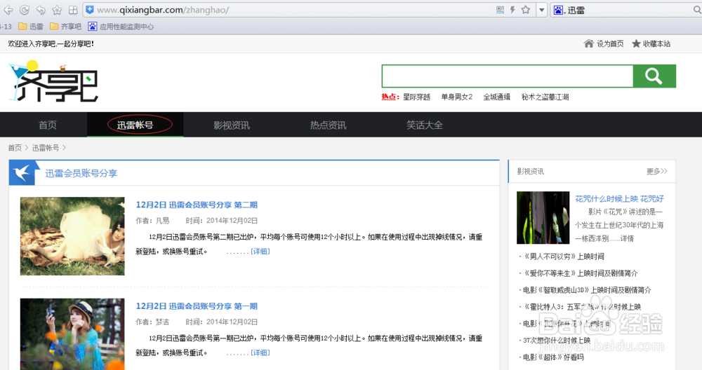This screenshot has width=702, height=370.
Task: Click the hot keyword 星际穿越
Action: coord(416,97)
